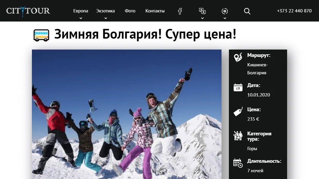Expand the currency dropdown chevron
The width and height of the screenshot is (319, 179).
(x=225, y=18)
